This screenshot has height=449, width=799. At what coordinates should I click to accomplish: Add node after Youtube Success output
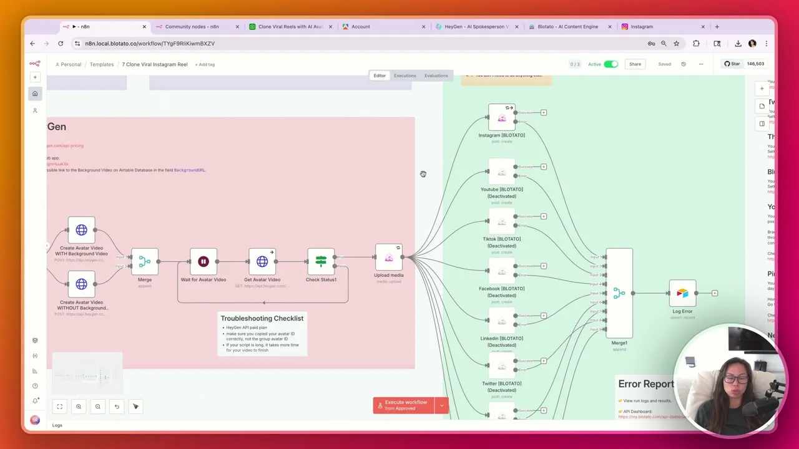pos(544,167)
